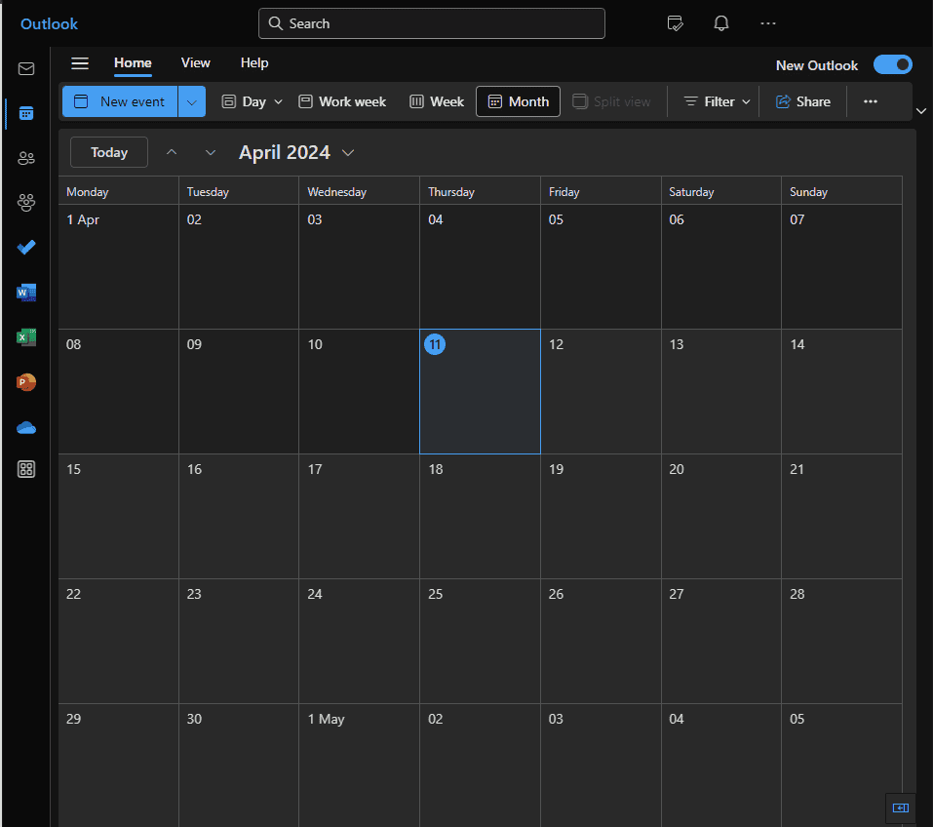Image resolution: width=933 pixels, height=827 pixels.
Task: Select Month view
Action: [x=518, y=101]
